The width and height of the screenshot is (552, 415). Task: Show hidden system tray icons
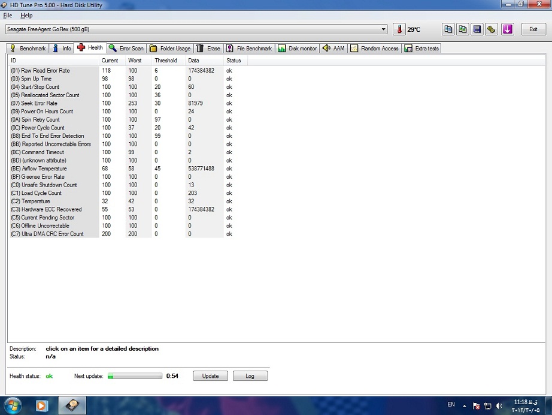pyautogui.click(x=465, y=406)
